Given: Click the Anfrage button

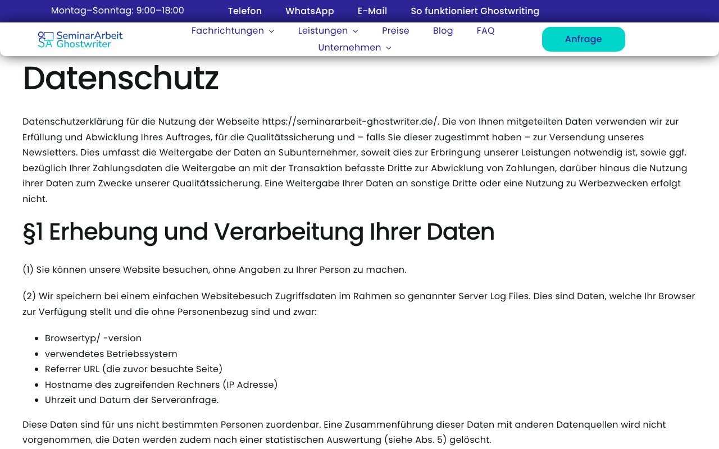Looking at the screenshot, I should point(583,39).
